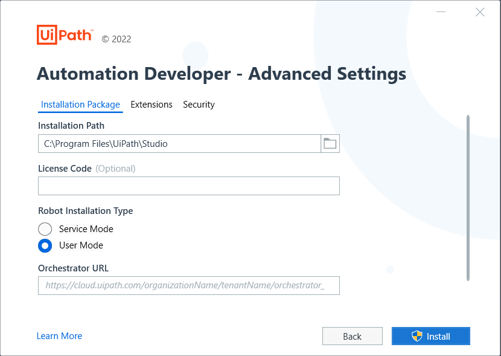The width and height of the screenshot is (501, 356).
Task: Open the folder browser for Installation Path
Action: 330,143
